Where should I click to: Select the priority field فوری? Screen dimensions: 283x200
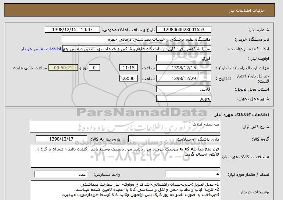coord(183,58)
